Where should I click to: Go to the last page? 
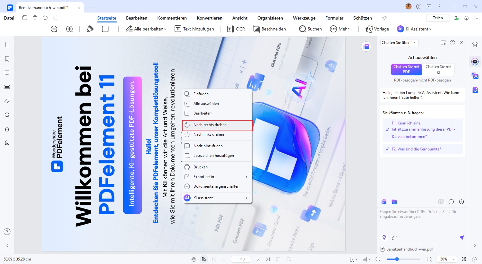coord(268,259)
